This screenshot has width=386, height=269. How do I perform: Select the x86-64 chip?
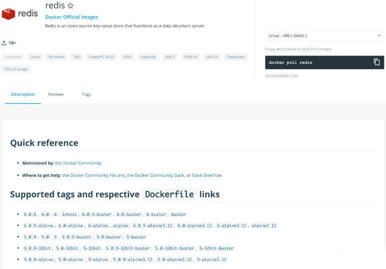point(212,57)
